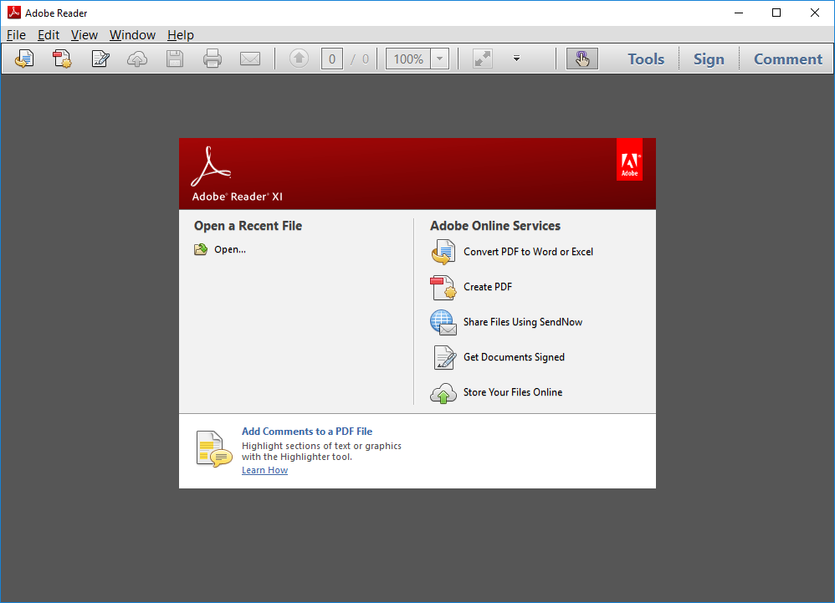This screenshot has height=603, width=835.
Task: Click the 100% zoom value field
Action: pos(408,59)
